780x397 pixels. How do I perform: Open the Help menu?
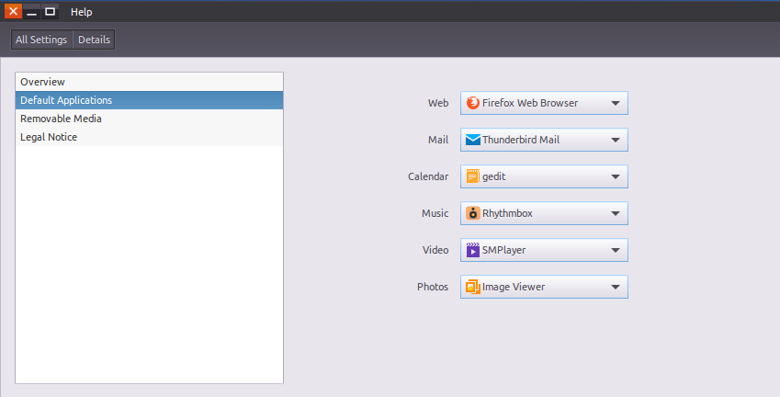81,12
